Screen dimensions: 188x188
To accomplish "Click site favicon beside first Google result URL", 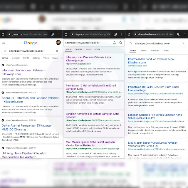I will (3, 65).
